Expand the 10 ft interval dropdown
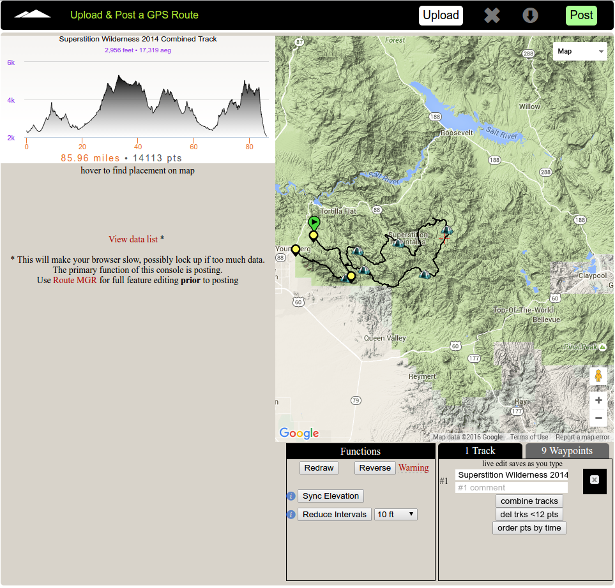 click(x=396, y=514)
